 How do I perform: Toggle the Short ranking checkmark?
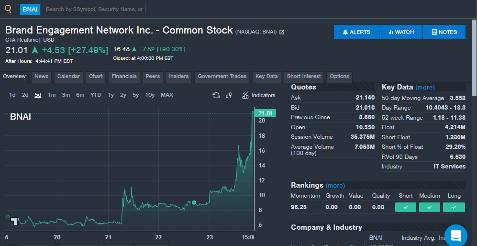tap(406, 207)
